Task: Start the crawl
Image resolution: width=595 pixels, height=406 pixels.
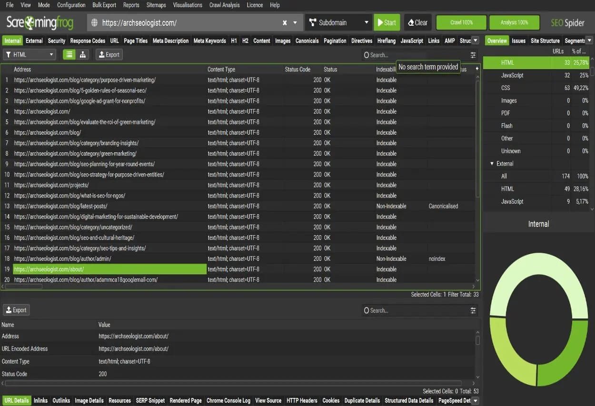Action: point(387,22)
